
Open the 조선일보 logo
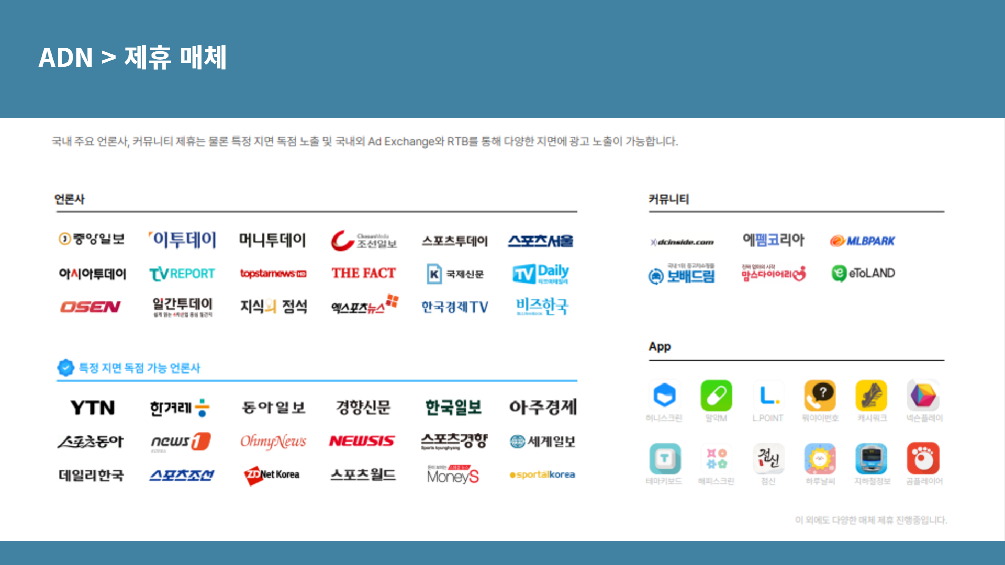(364, 241)
